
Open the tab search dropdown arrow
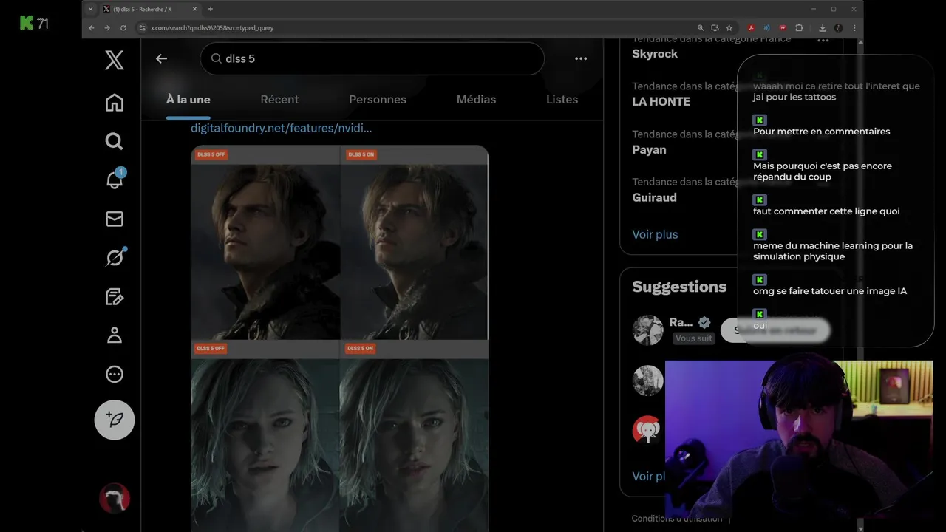tap(90, 9)
